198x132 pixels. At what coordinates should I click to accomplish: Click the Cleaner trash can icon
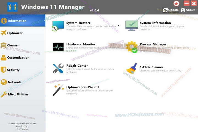coord(3,45)
